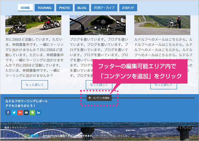Open the PHOTO navigation item

64,7
